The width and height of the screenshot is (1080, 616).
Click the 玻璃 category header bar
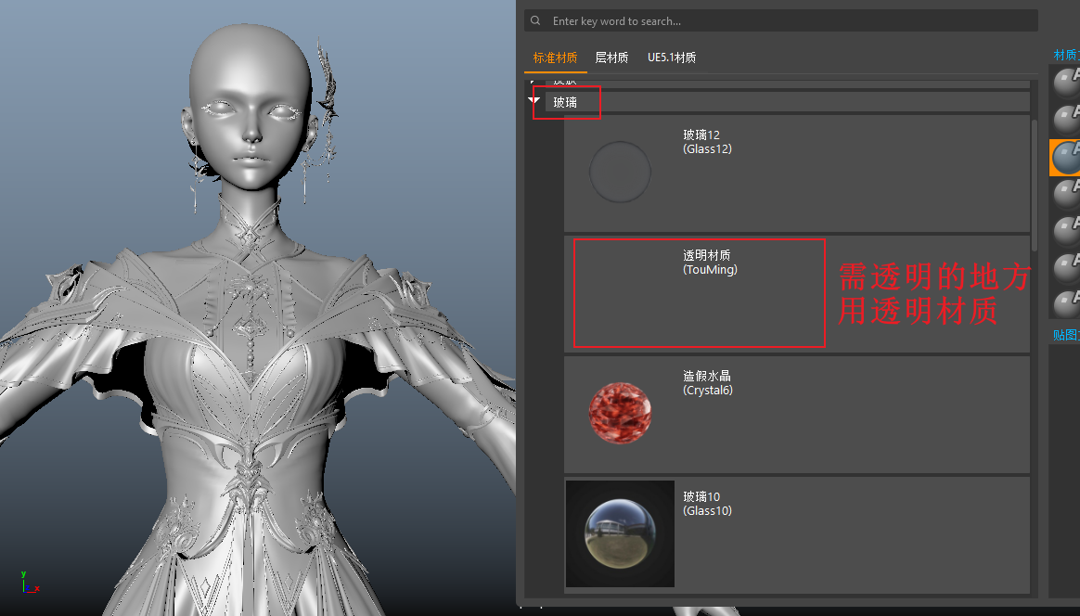789,102
